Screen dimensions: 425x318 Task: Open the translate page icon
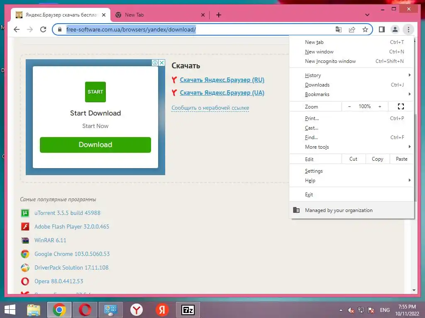(x=339, y=29)
